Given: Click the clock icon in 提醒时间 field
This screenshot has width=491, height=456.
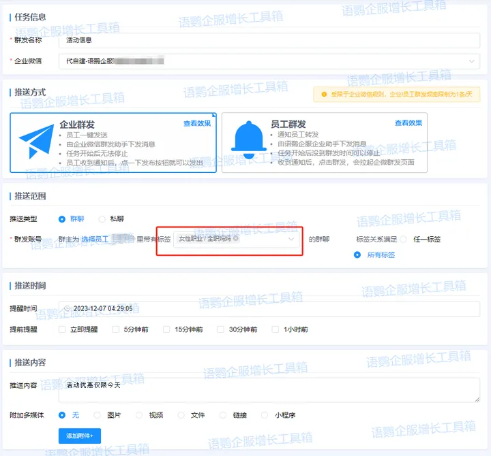Looking at the screenshot, I should click(67, 308).
